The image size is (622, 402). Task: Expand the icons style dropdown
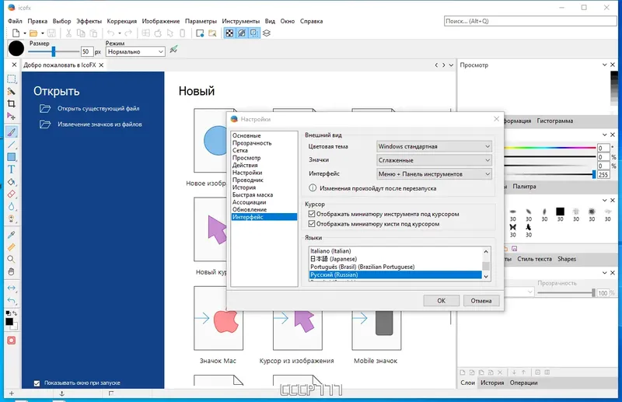434,160
